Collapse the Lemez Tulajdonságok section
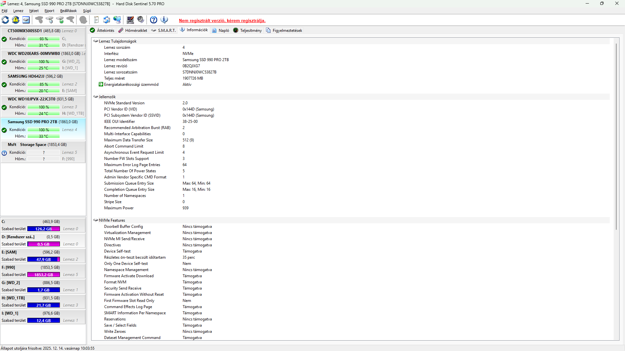This screenshot has width=625, height=351. click(96, 41)
